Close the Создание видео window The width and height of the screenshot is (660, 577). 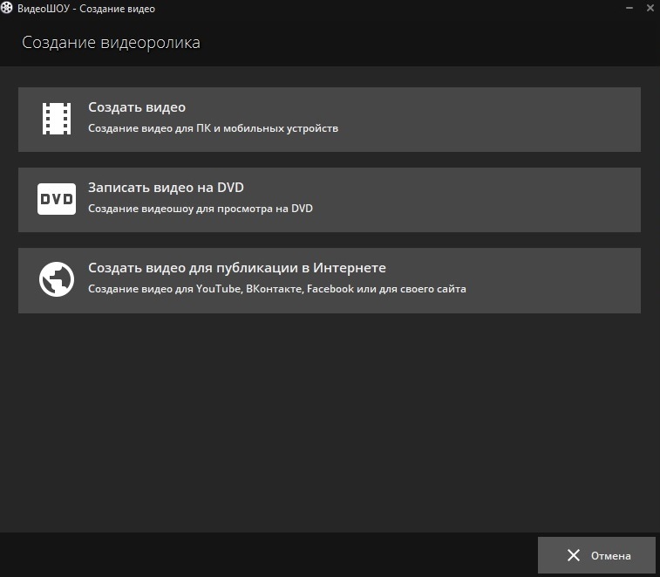pos(650,8)
